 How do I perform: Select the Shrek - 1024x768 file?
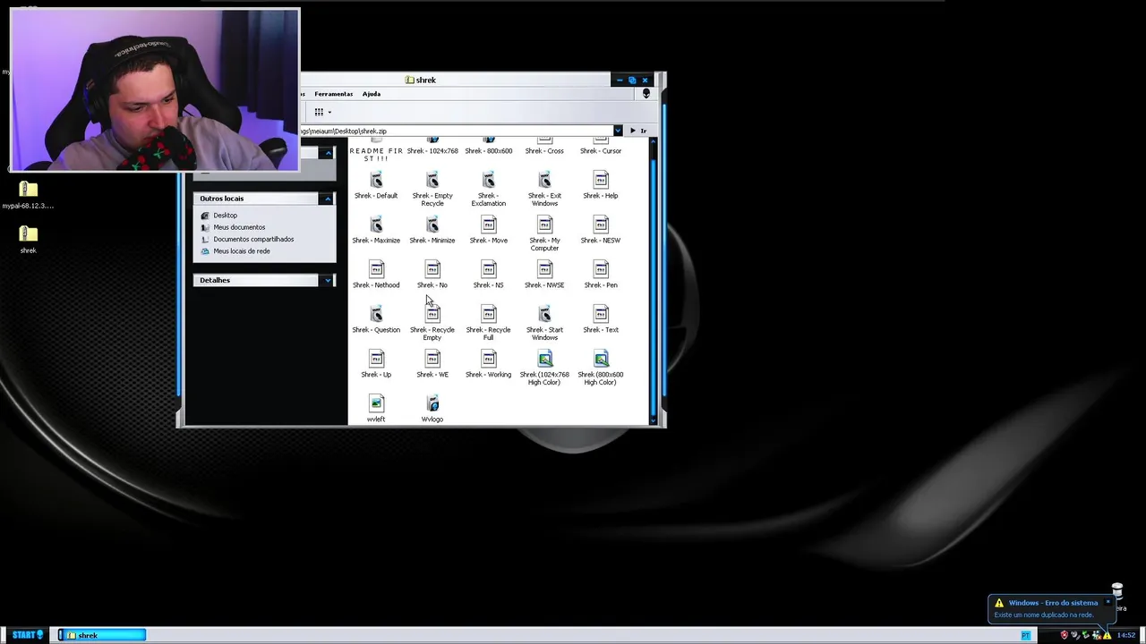click(432, 147)
